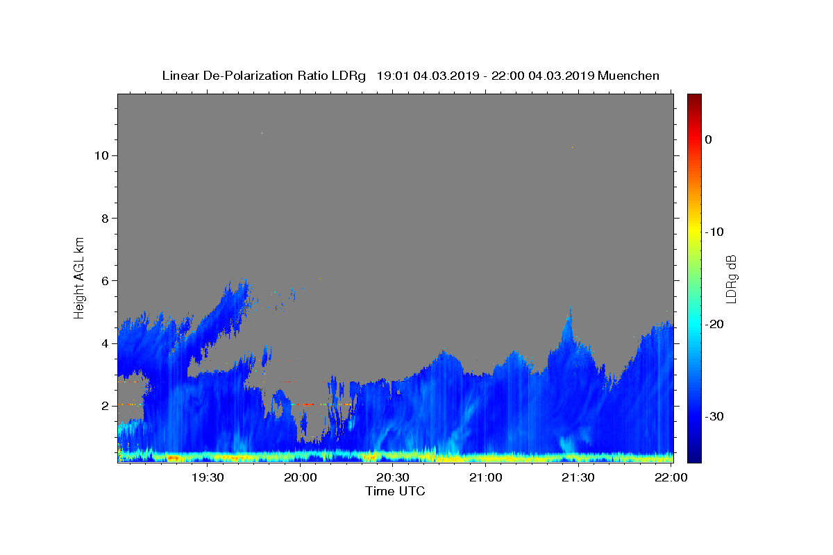Click the height tick label '2'
833x555 pixels.
[x=104, y=405]
